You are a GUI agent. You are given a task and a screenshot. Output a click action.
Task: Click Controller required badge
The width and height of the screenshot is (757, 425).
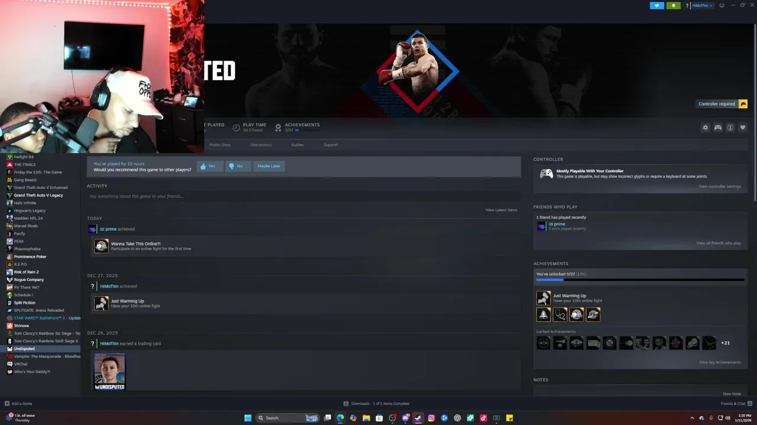coord(722,104)
